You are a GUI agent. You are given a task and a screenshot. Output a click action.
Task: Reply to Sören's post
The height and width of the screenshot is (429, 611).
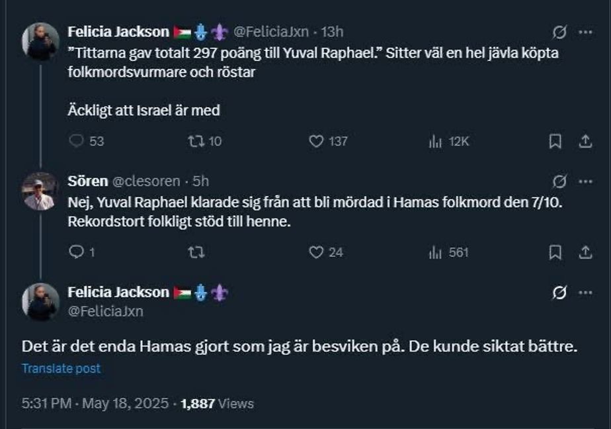pyautogui.click(x=77, y=252)
